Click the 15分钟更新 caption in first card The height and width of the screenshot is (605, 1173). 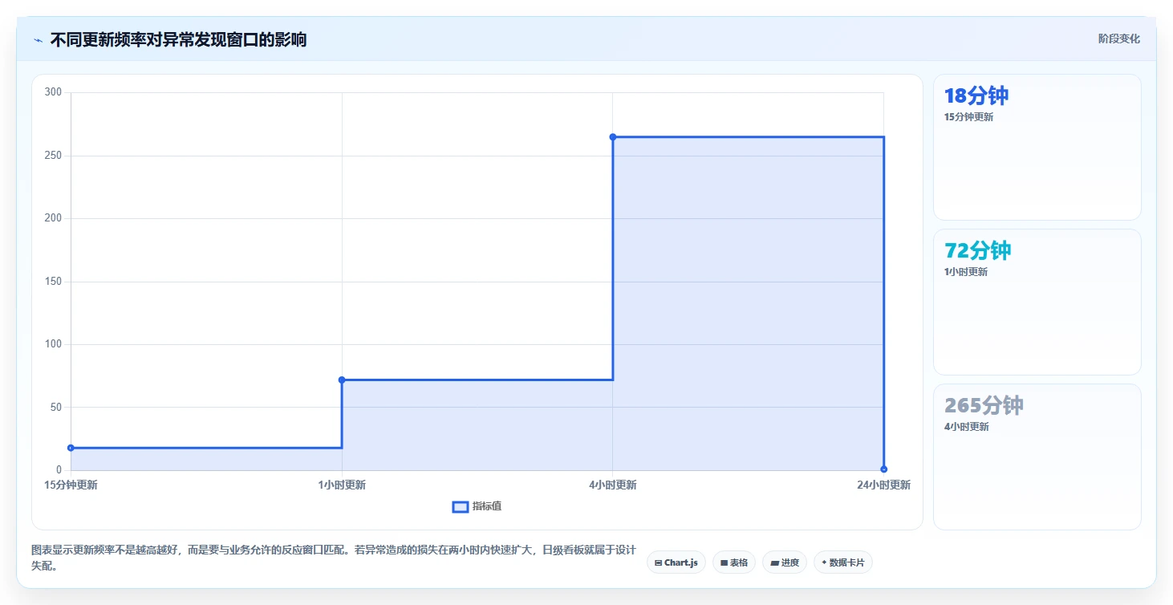(x=968, y=117)
